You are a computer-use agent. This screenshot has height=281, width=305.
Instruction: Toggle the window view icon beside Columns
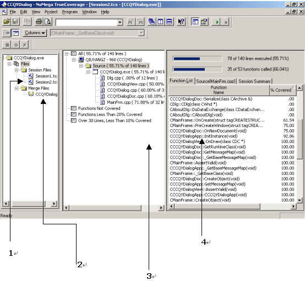tap(15, 33)
